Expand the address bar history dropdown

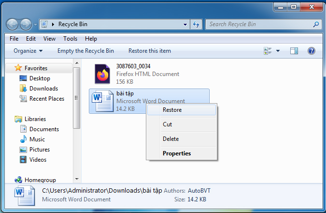(185, 24)
